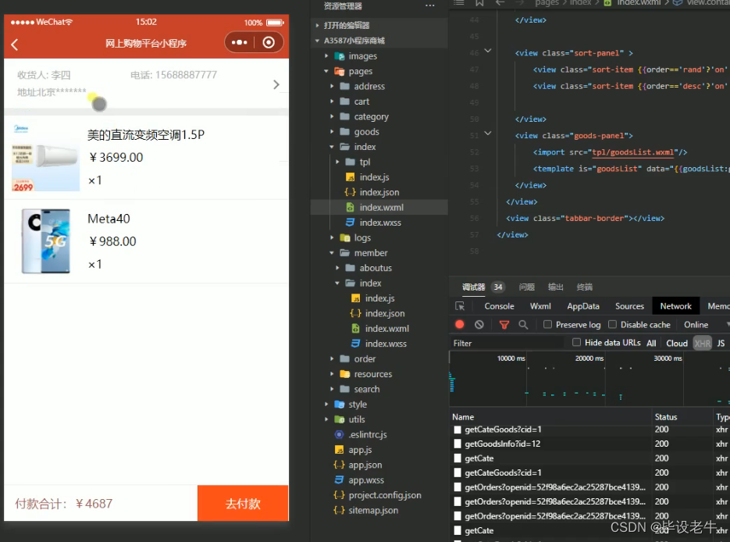
Task: Toggle the Cloud filter type
Action: (676, 343)
